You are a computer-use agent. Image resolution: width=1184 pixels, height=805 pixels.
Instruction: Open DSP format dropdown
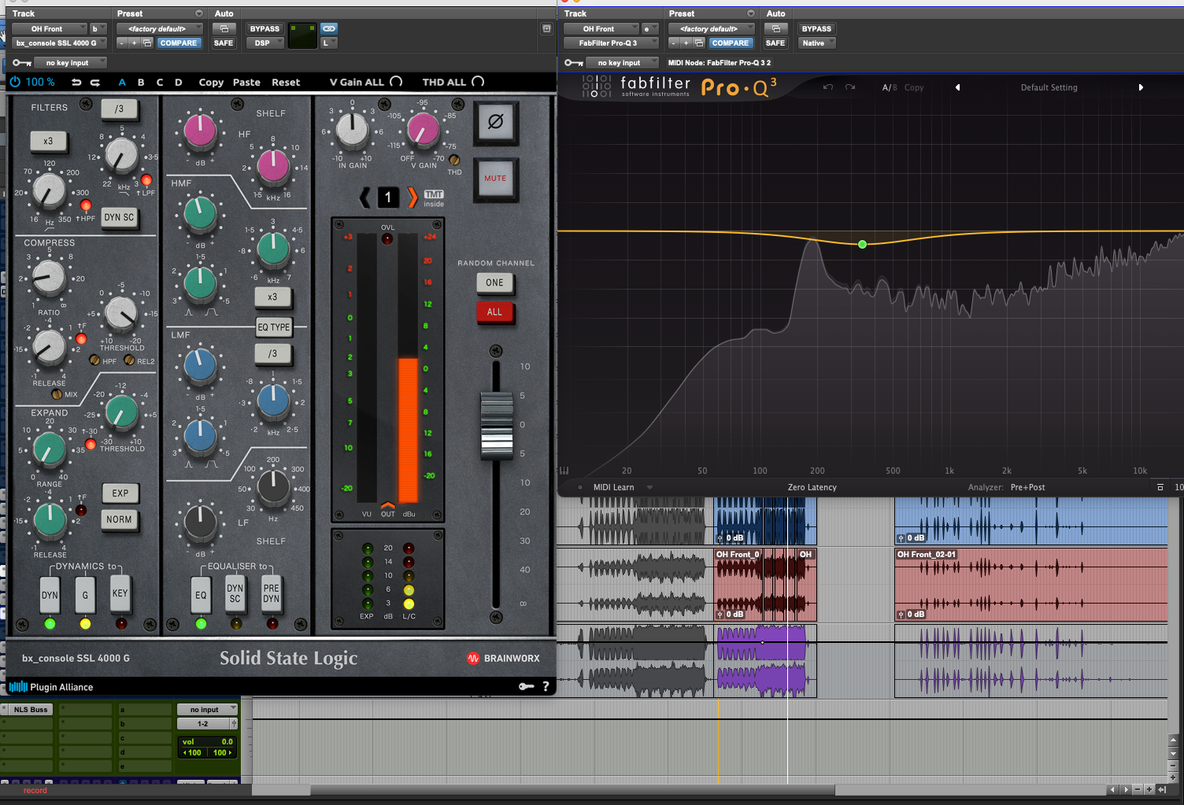click(x=265, y=43)
